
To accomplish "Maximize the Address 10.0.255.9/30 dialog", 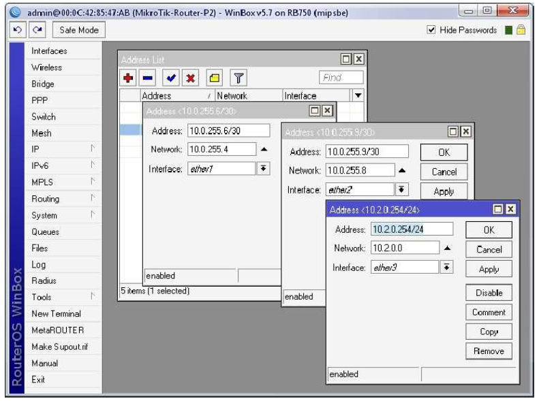I will click(x=453, y=131).
